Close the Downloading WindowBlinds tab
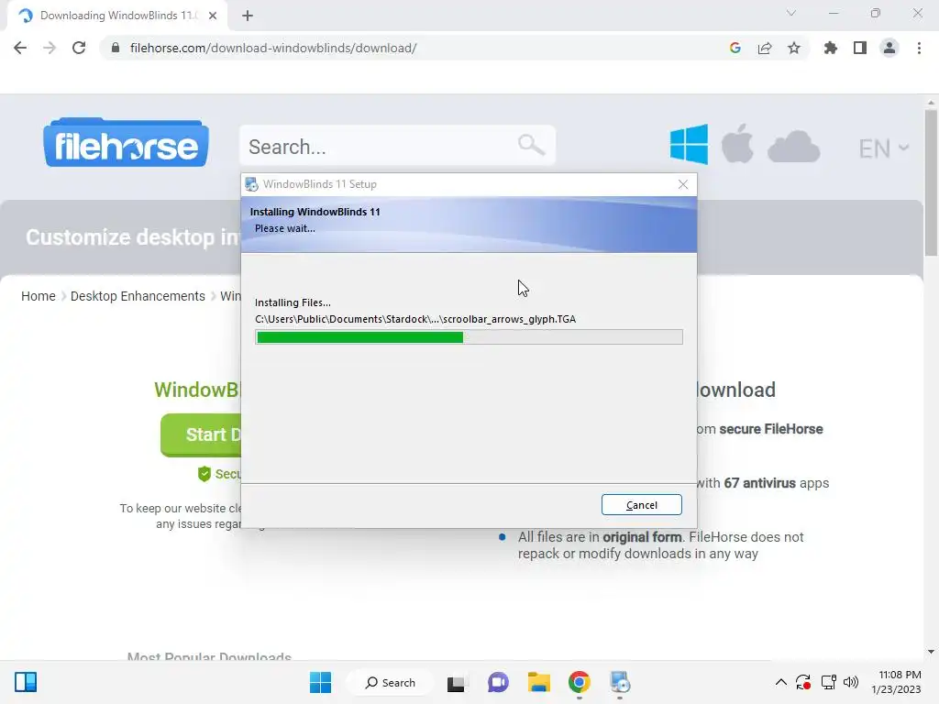Image resolution: width=939 pixels, height=704 pixels. (213, 16)
